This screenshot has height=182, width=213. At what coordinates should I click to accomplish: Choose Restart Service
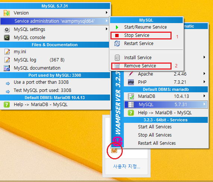[x=147, y=44]
